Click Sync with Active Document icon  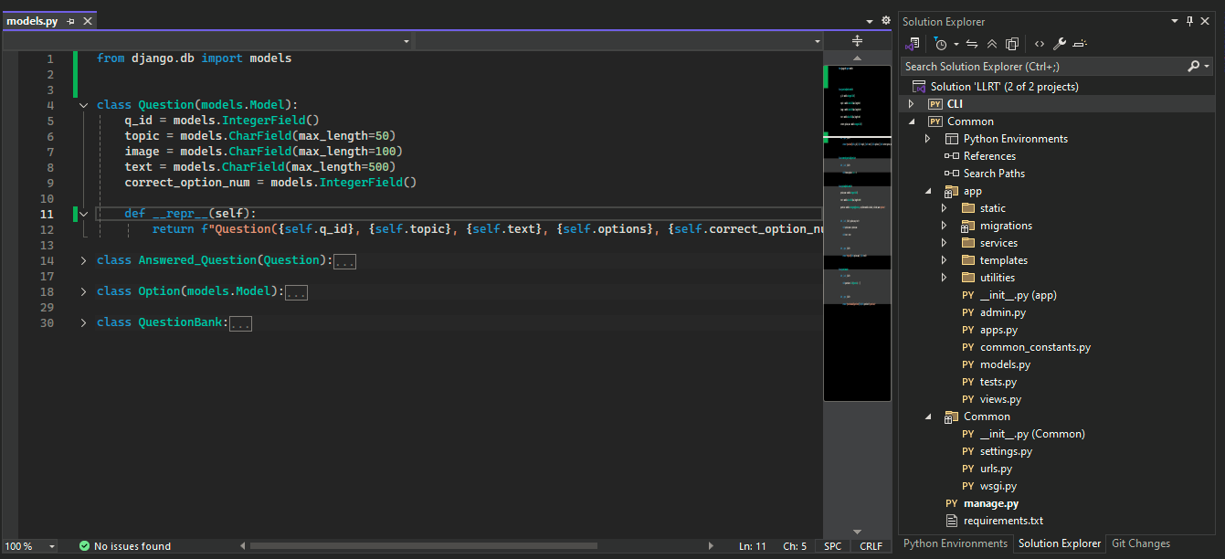pos(972,44)
